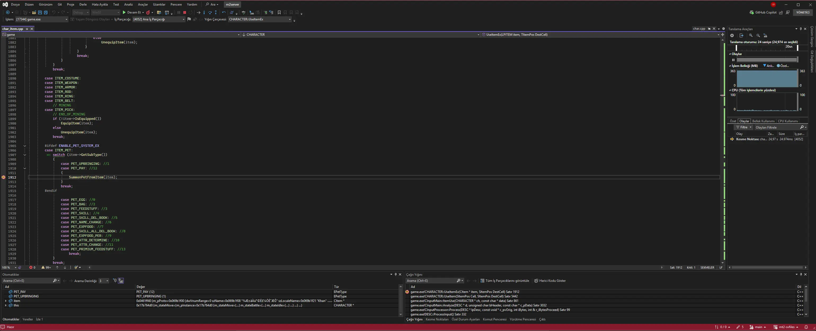This screenshot has width=816, height=331.
Task: Click the Hot Reload flame icon
Action: [x=148, y=12]
